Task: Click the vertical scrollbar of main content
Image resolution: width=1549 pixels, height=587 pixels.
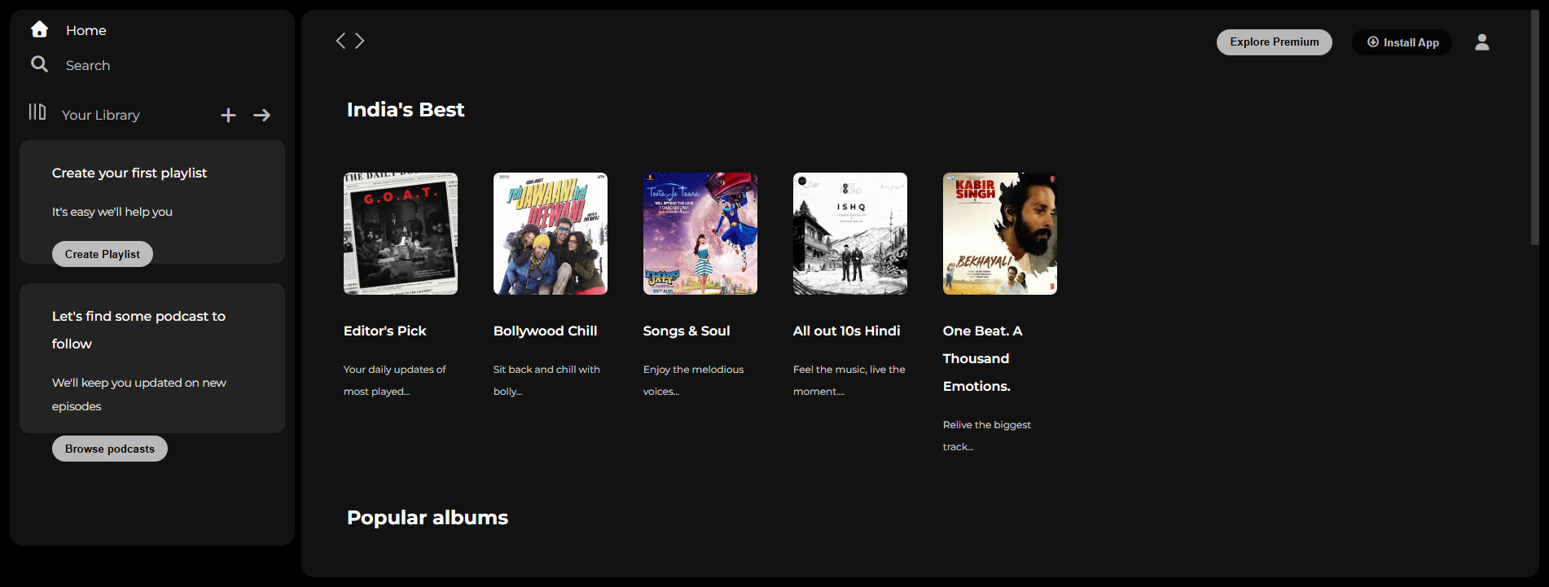Action: coord(1534,127)
